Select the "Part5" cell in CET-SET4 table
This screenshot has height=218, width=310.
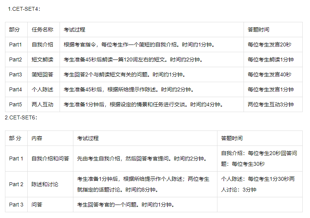pos(15,104)
